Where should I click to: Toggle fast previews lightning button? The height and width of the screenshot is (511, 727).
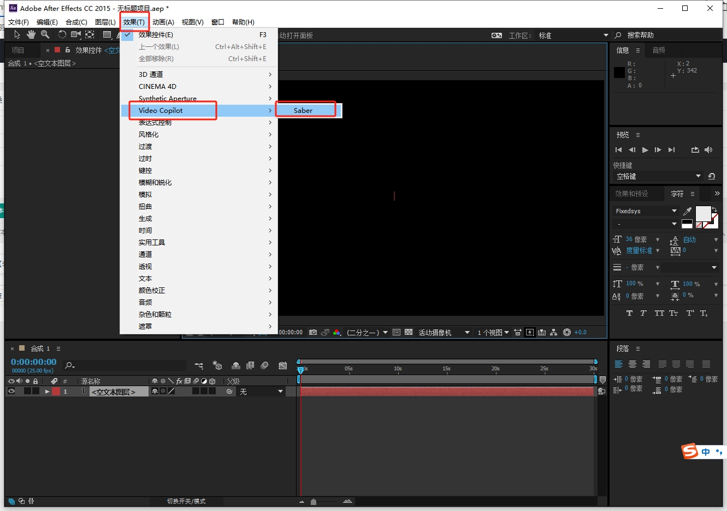point(530,332)
